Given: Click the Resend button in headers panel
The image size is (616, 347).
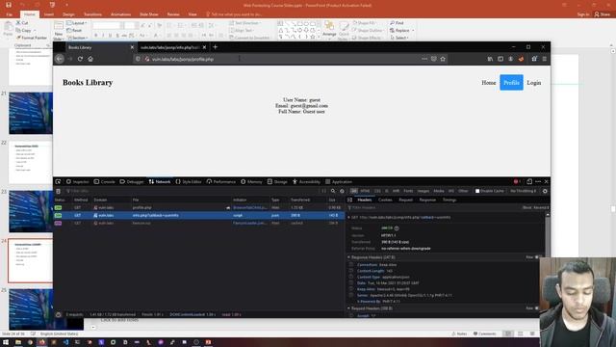Looking at the screenshot, I should point(541,208).
